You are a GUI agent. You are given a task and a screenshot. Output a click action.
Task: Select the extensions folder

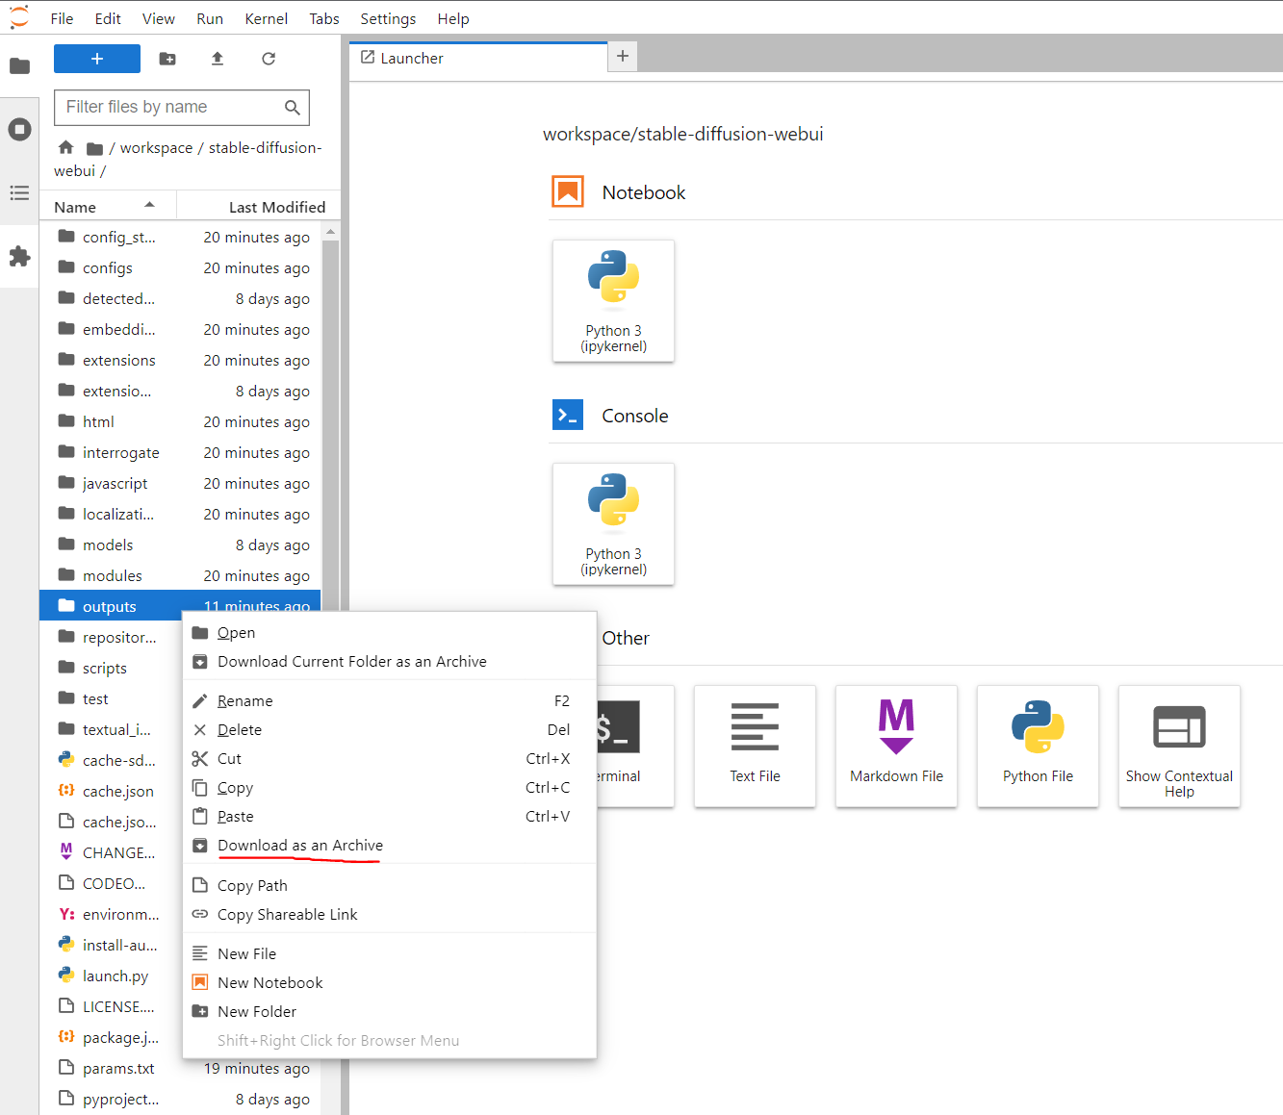click(180, 361)
